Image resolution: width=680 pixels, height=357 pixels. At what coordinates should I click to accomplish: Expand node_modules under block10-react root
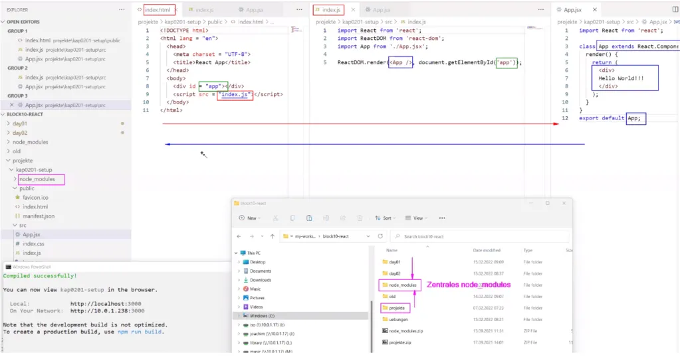click(x=8, y=142)
